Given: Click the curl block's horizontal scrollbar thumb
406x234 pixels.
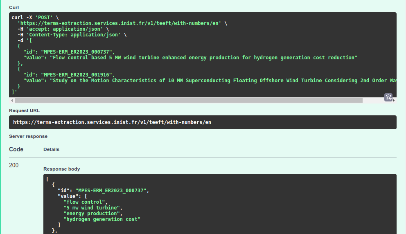Looking at the screenshot, I should point(188,100).
